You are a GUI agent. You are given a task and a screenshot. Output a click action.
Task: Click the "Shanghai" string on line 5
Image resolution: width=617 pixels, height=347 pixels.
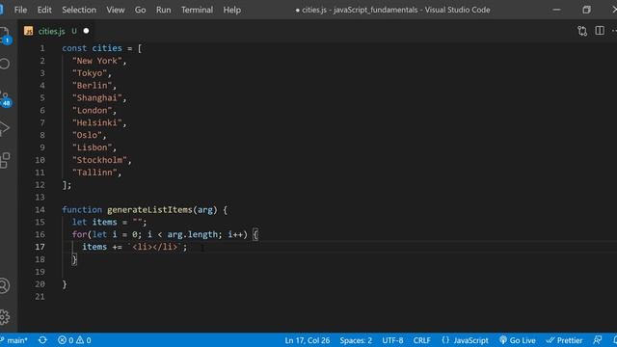point(96,98)
